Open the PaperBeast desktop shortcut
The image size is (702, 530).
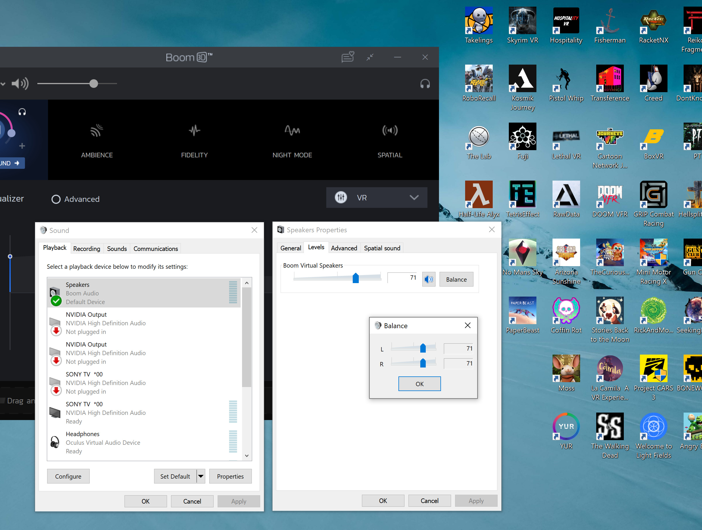point(522,315)
